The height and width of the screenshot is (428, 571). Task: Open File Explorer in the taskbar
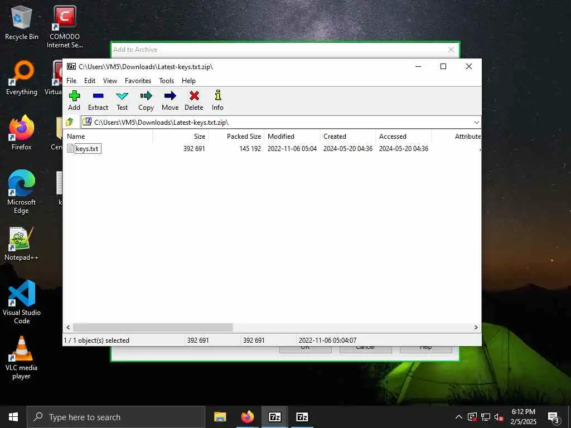[x=220, y=417]
